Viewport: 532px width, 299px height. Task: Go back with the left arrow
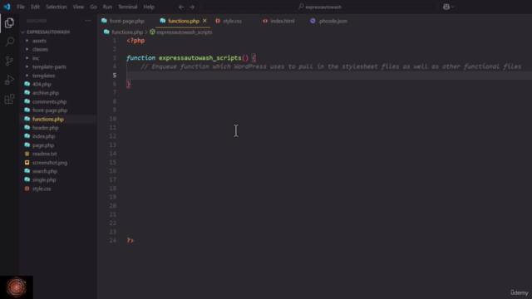[x=181, y=7]
